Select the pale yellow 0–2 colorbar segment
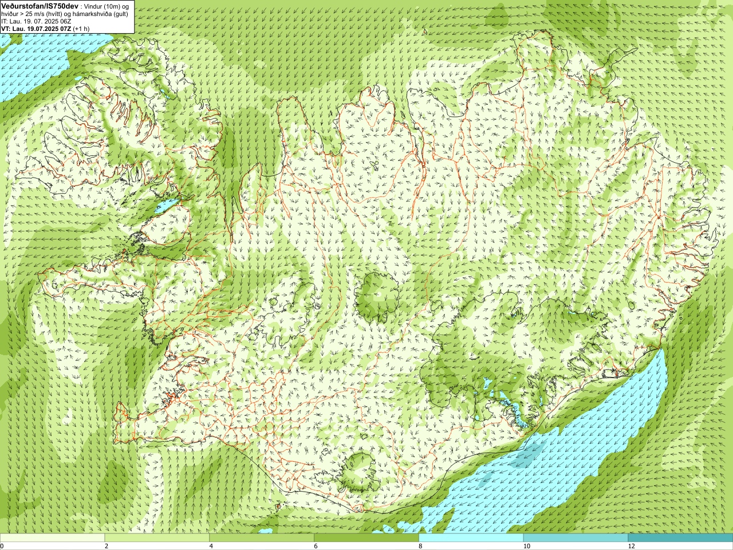This screenshot has height=550, width=733. pyautogui.click(x=52, y=538)
